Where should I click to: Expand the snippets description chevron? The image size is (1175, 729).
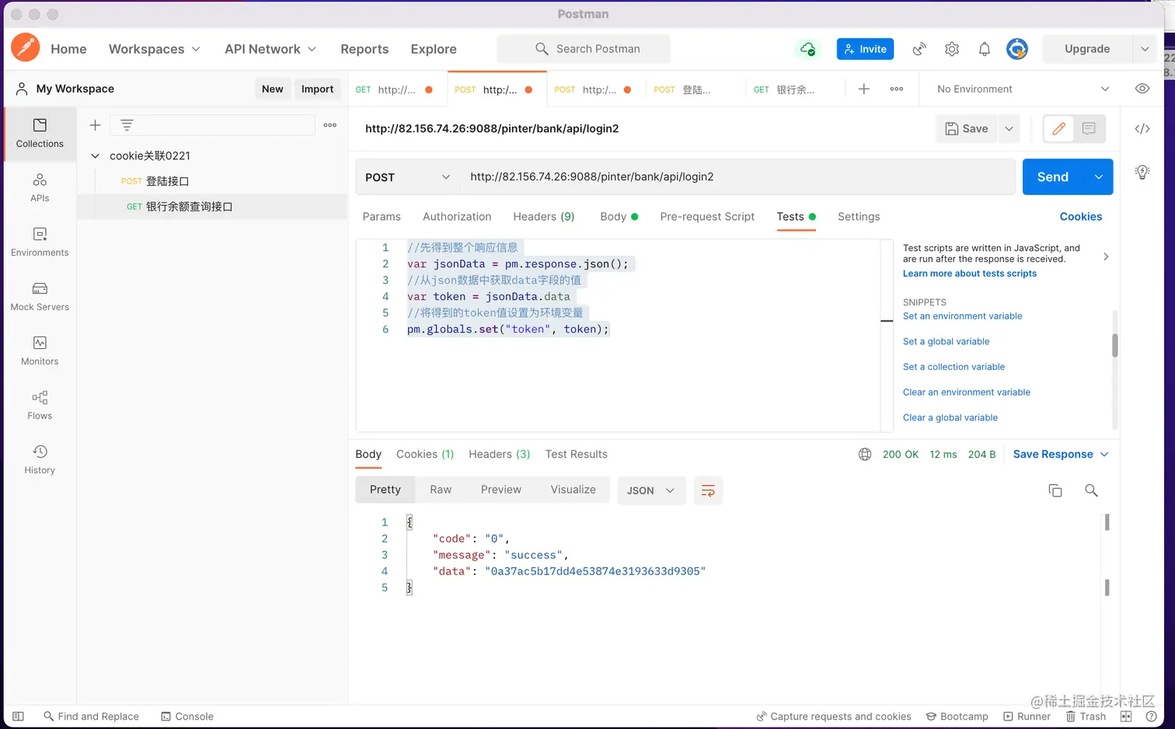pos(1106,256)
